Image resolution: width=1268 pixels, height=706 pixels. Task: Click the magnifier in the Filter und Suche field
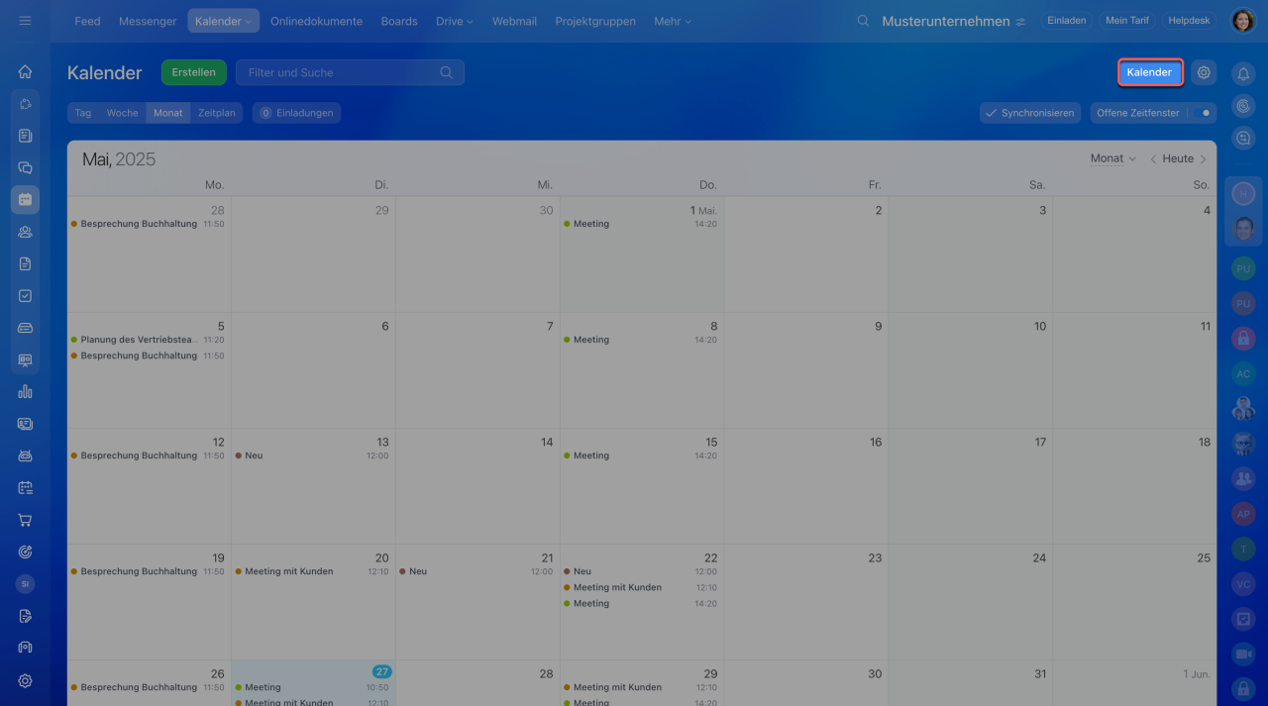pos(447,72)
